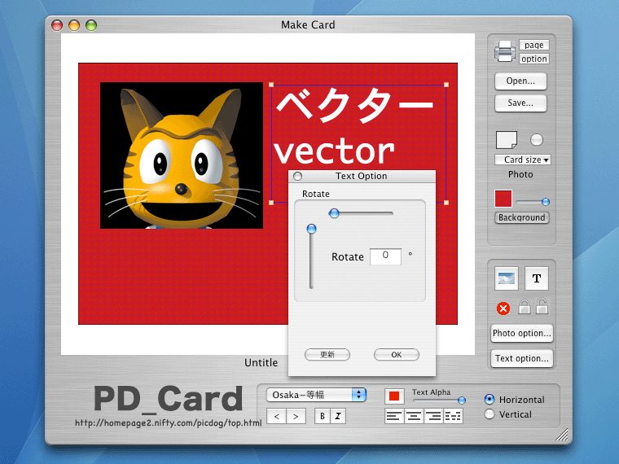Adjust the background opacity slider
Screen dimensions: 619x464
click(x=546, y=202)
